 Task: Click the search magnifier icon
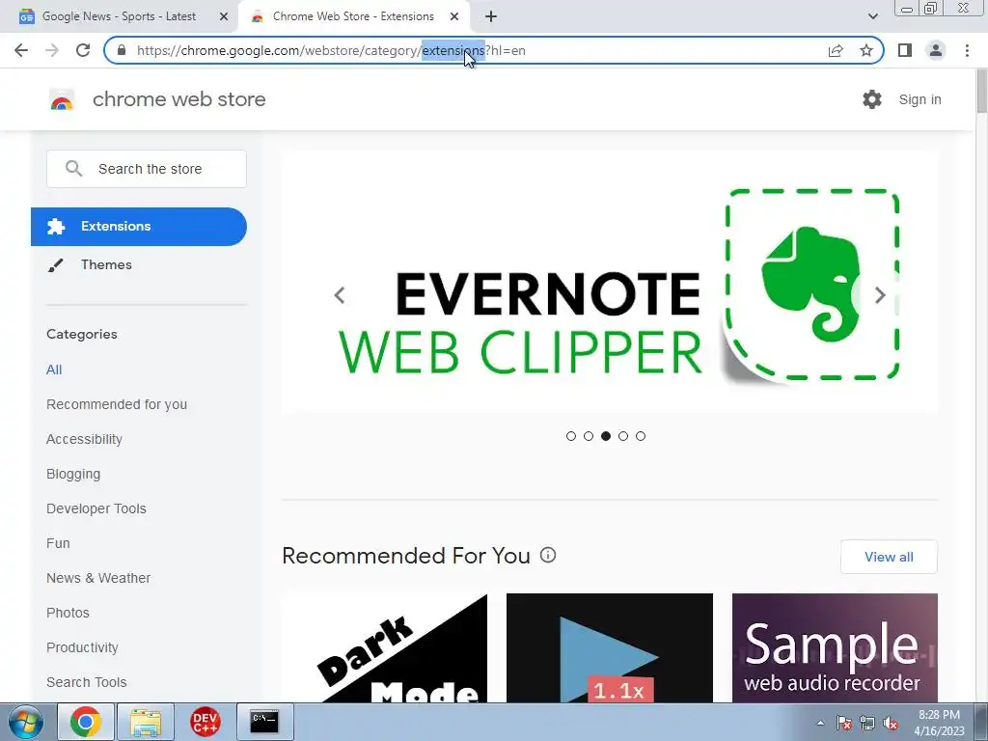73,168
